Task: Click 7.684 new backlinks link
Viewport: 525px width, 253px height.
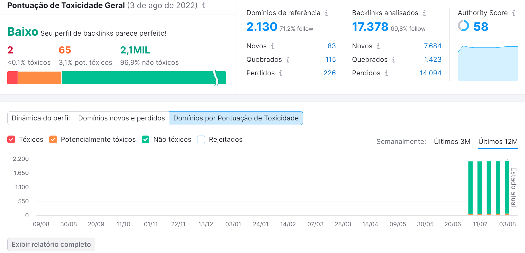Action: coord(432,46)
